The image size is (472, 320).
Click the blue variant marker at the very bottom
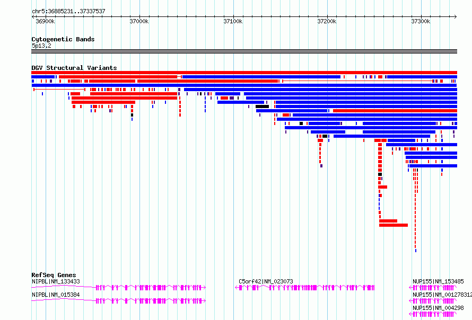pyautogui.click(x=416, y=251)
